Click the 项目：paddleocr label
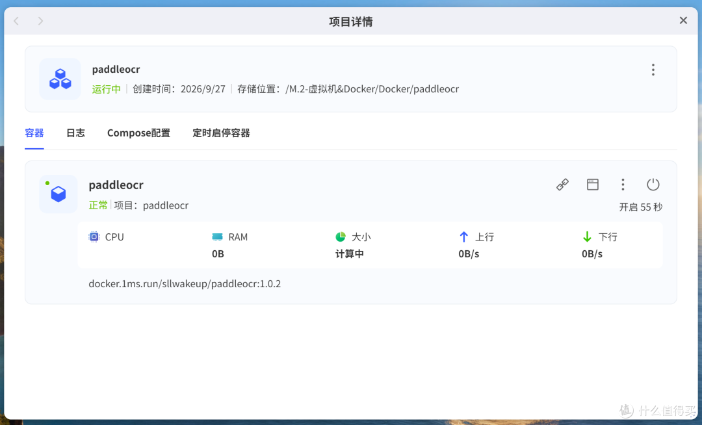This screenshot has height=425, width=702. (151, 205)
